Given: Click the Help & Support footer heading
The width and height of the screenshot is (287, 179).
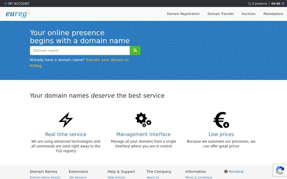Looking at the screenshot, I should pos(121,171).
